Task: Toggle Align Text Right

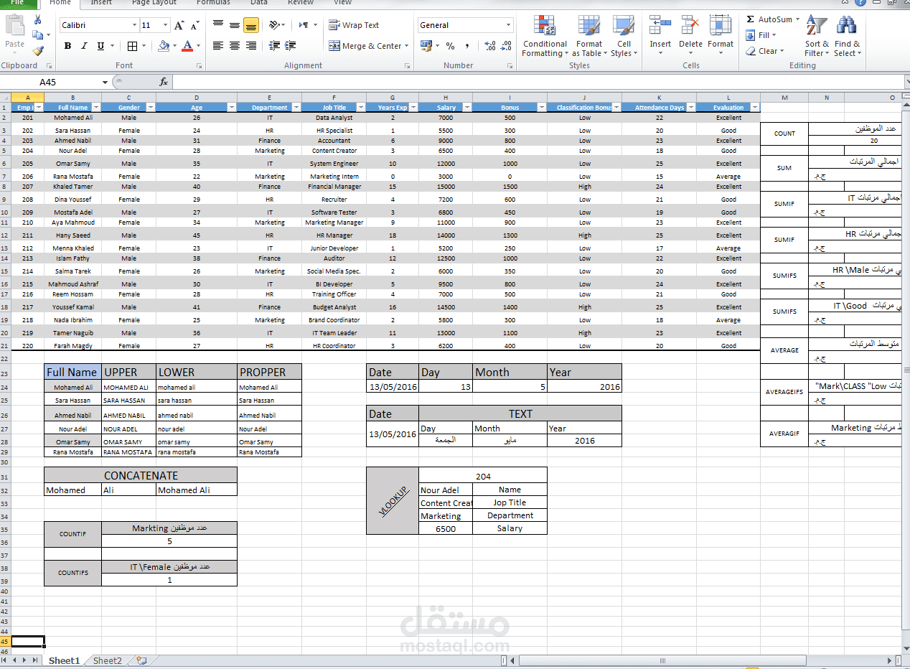Action: 251,45
